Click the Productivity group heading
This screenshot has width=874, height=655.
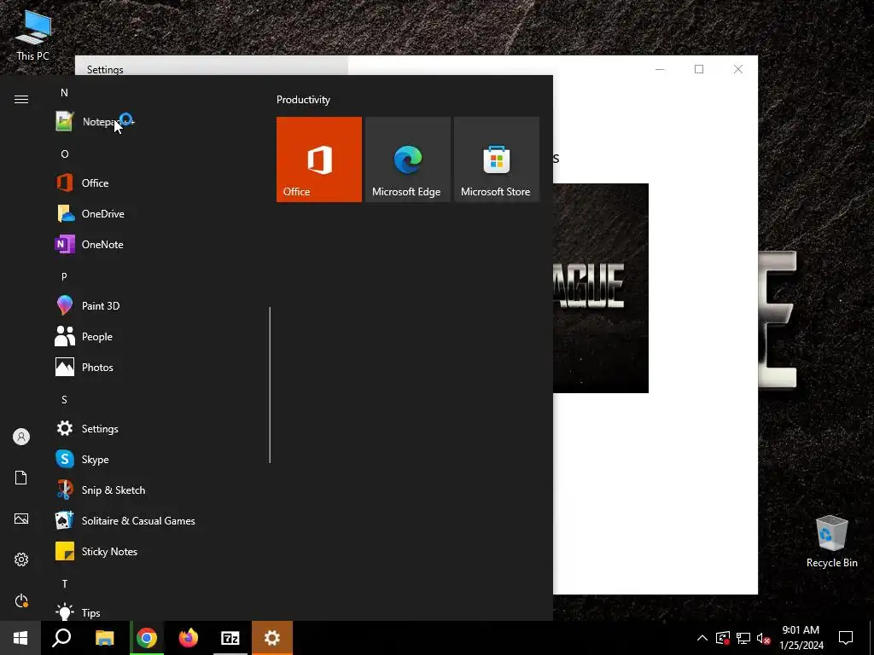point(303,100)
